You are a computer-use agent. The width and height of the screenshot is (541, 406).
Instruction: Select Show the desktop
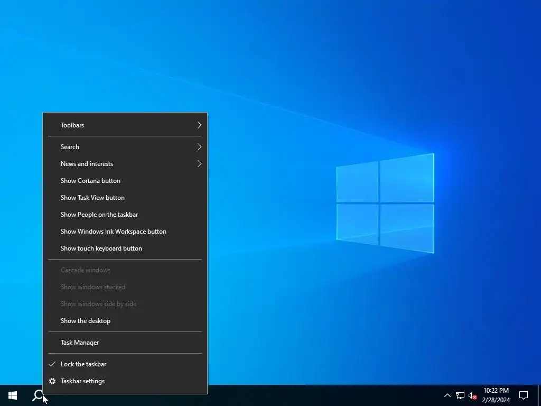coord(125,321)
